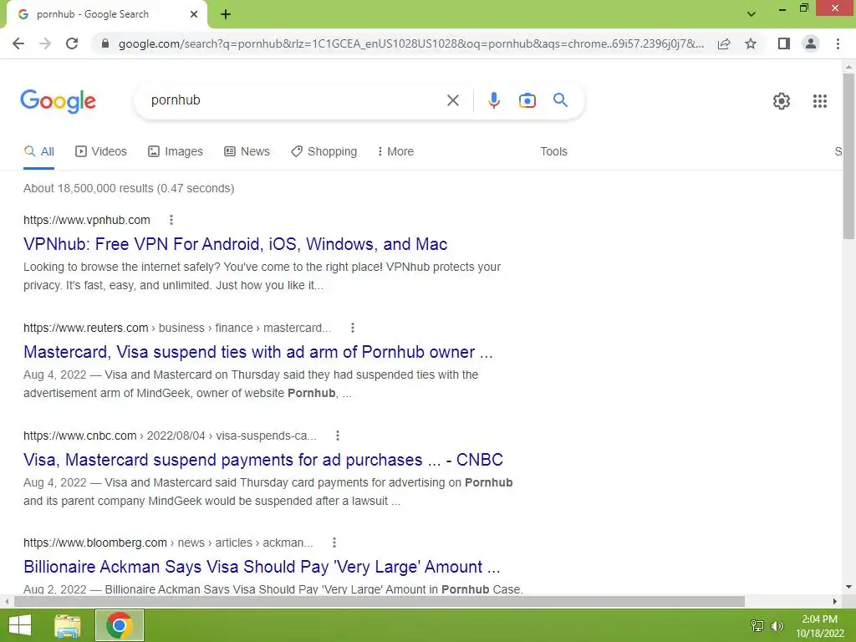The image size is (856, 642).
Task: Select the All results tab
Action: (x=38, y=152)
